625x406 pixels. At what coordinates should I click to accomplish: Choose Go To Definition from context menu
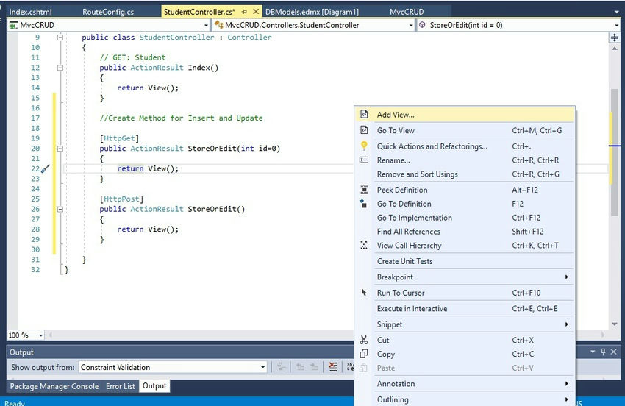pyautogui.click(x=404, y=204)
